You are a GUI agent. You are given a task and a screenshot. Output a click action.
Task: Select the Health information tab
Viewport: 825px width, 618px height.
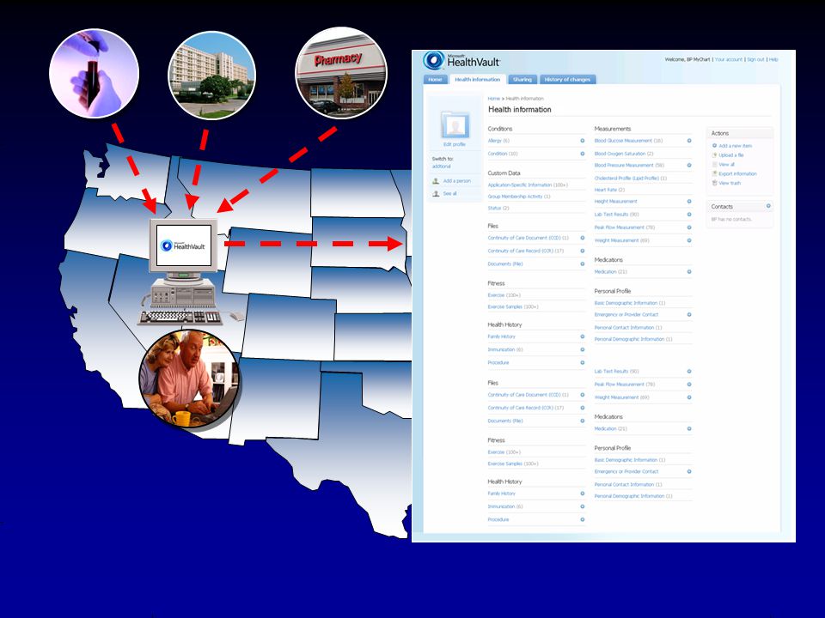click(x=478, y=79)
